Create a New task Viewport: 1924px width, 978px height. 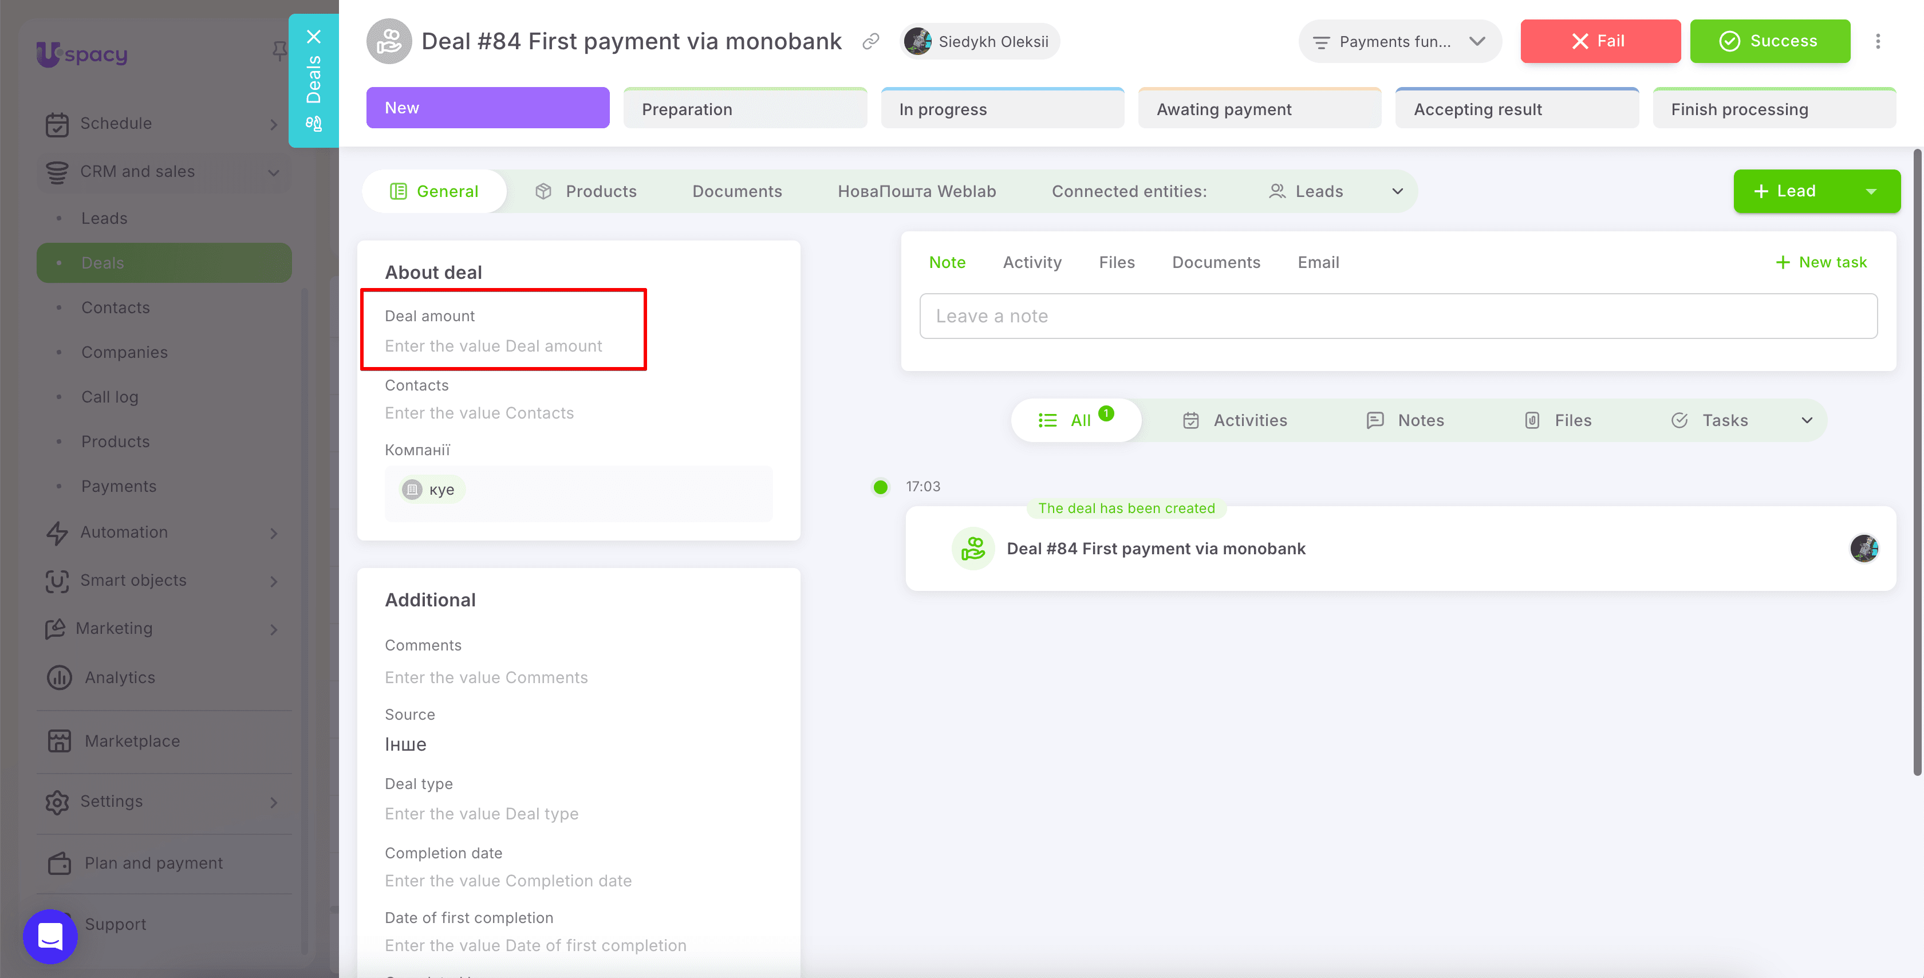pos(1821,262)
